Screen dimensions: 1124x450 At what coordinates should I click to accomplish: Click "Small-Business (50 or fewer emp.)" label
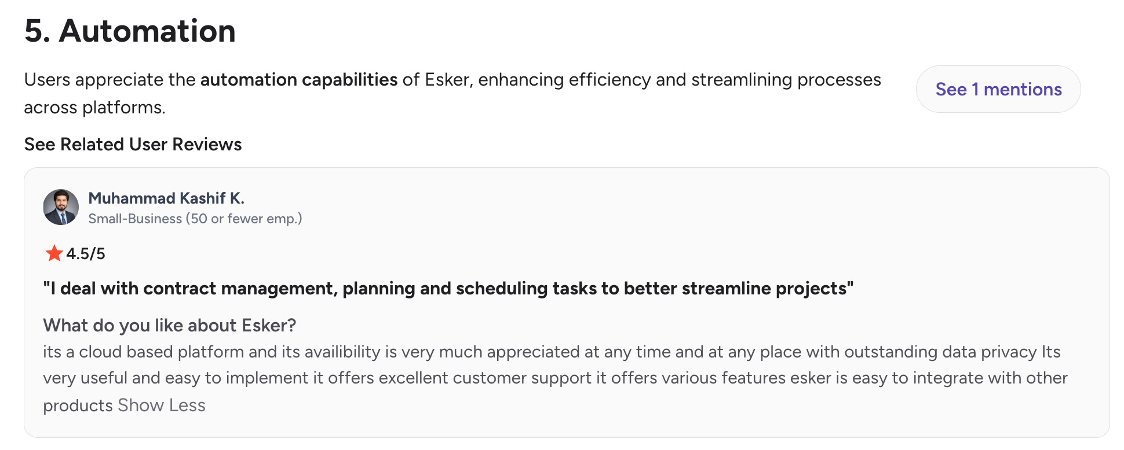coord(195,219)
